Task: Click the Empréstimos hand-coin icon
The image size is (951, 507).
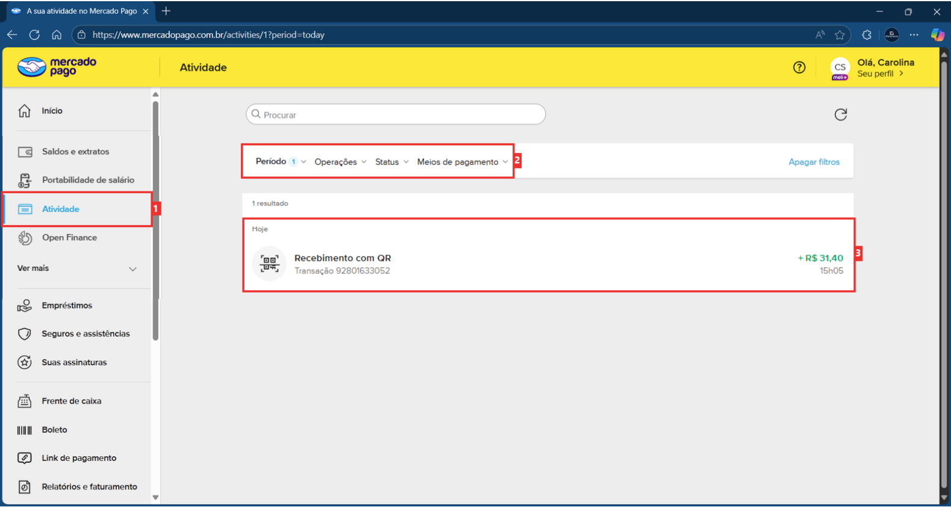Action: click(25, 306)
